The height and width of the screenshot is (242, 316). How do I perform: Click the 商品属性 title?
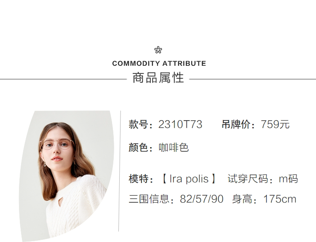(158, 78)
